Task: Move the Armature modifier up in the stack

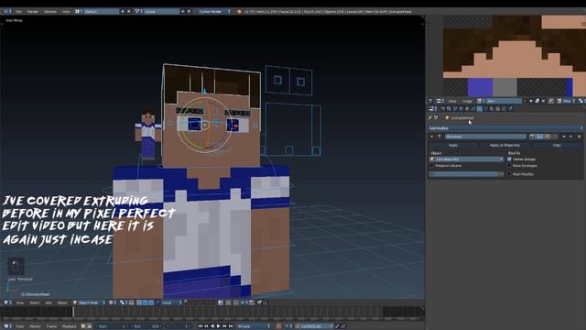Action: point(564,137)
